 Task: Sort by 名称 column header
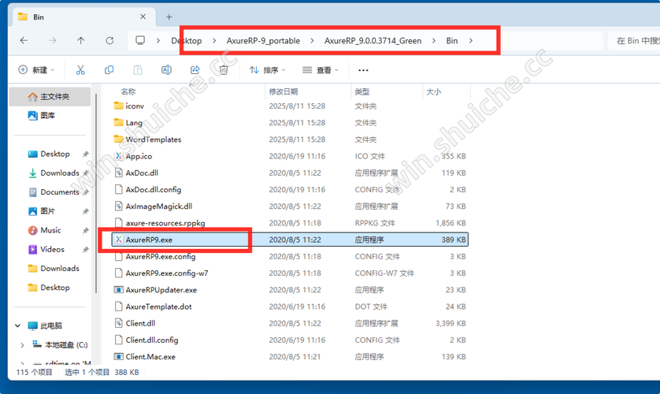pos(128,91)
